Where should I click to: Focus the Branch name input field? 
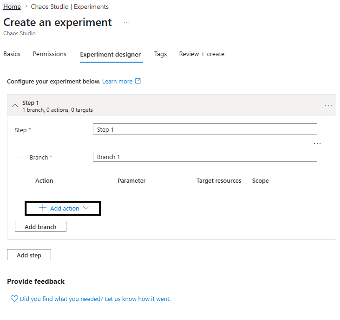(x=205, y=157)
